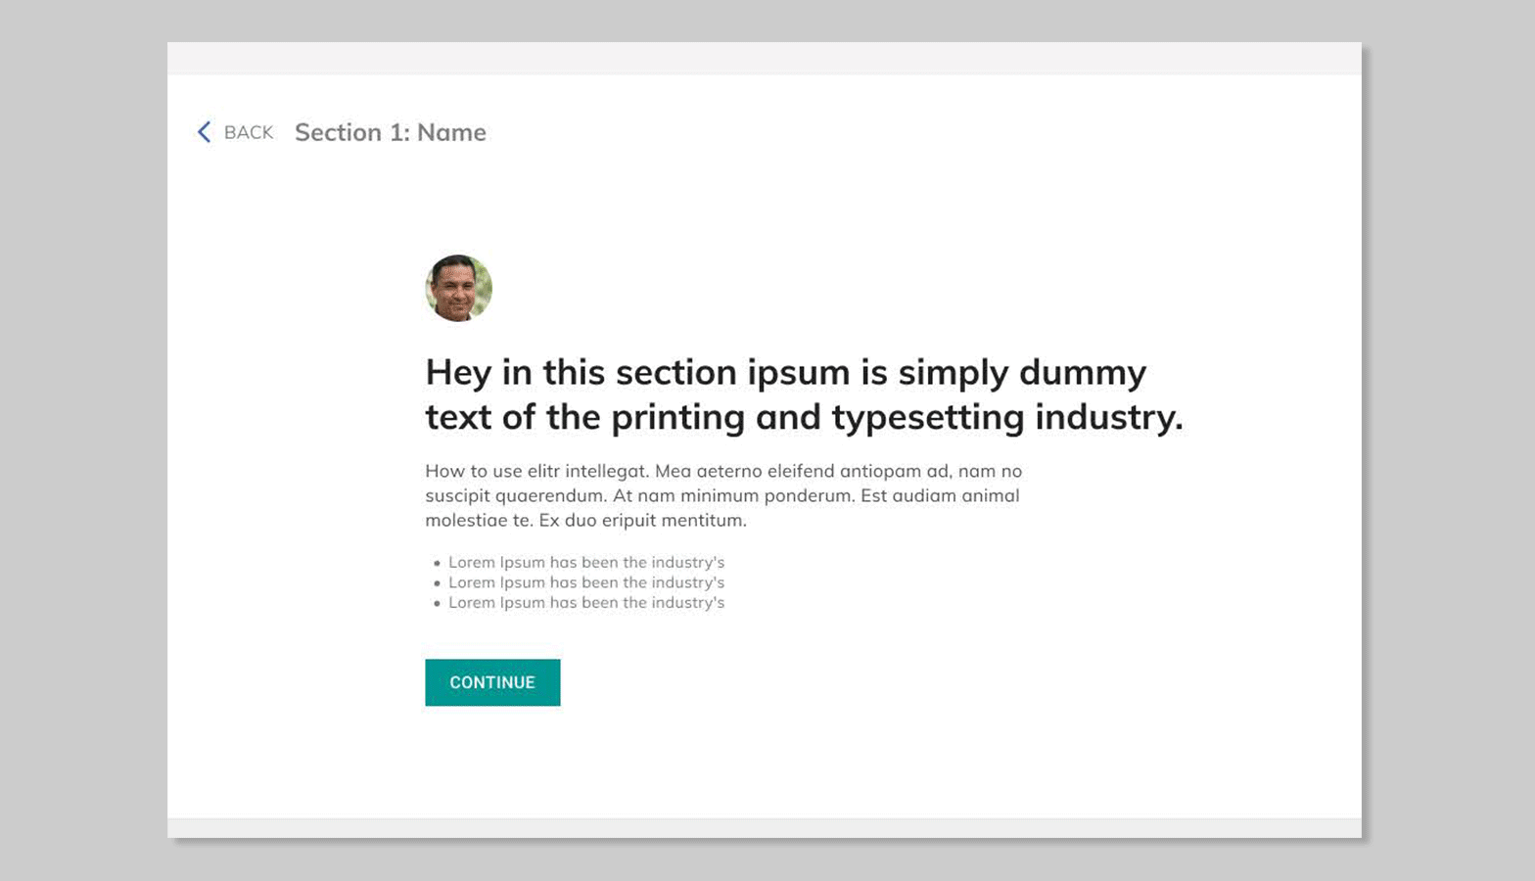The height and width of the screenshot is (881, 1535).
Task: Click the bullet dot of the second list item
Action: pos(437,583)
